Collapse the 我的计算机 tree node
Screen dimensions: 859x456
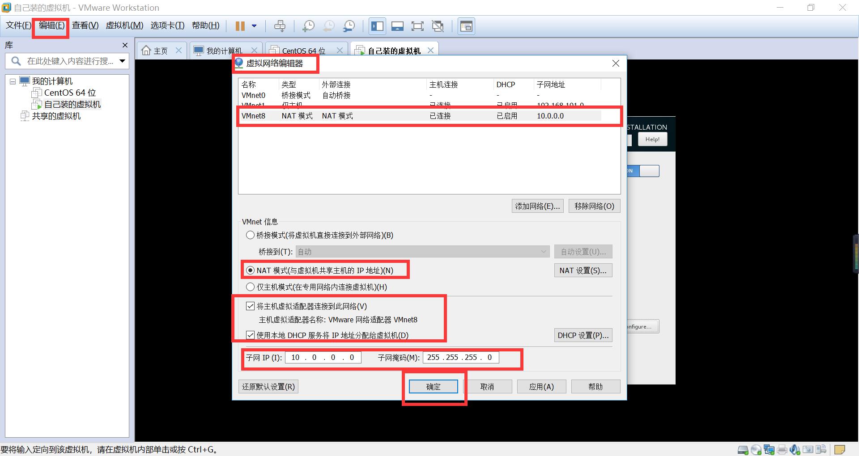tap(13, 81)
